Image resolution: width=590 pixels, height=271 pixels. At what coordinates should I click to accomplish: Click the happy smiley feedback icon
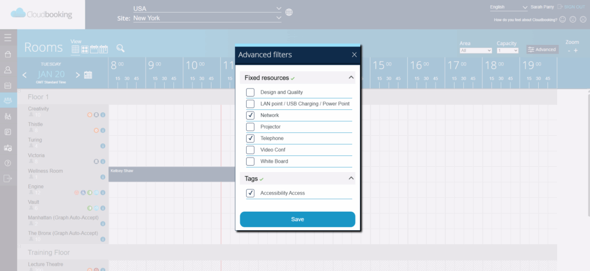tap(562, 20)
